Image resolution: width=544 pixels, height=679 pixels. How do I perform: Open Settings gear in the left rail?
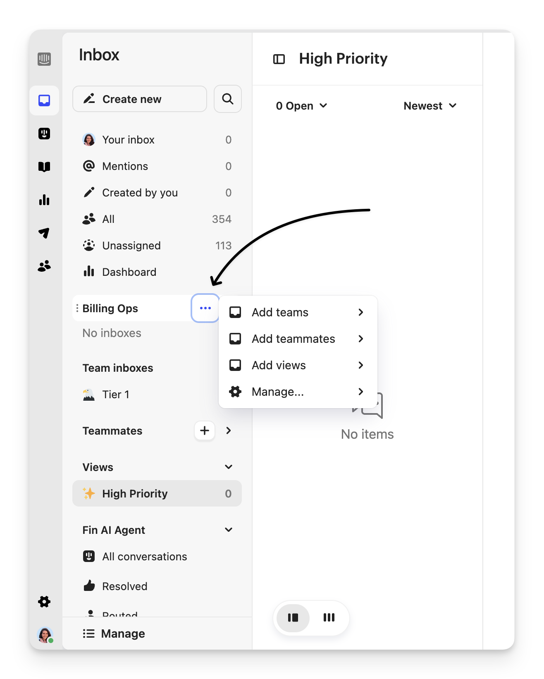point(44,602)
